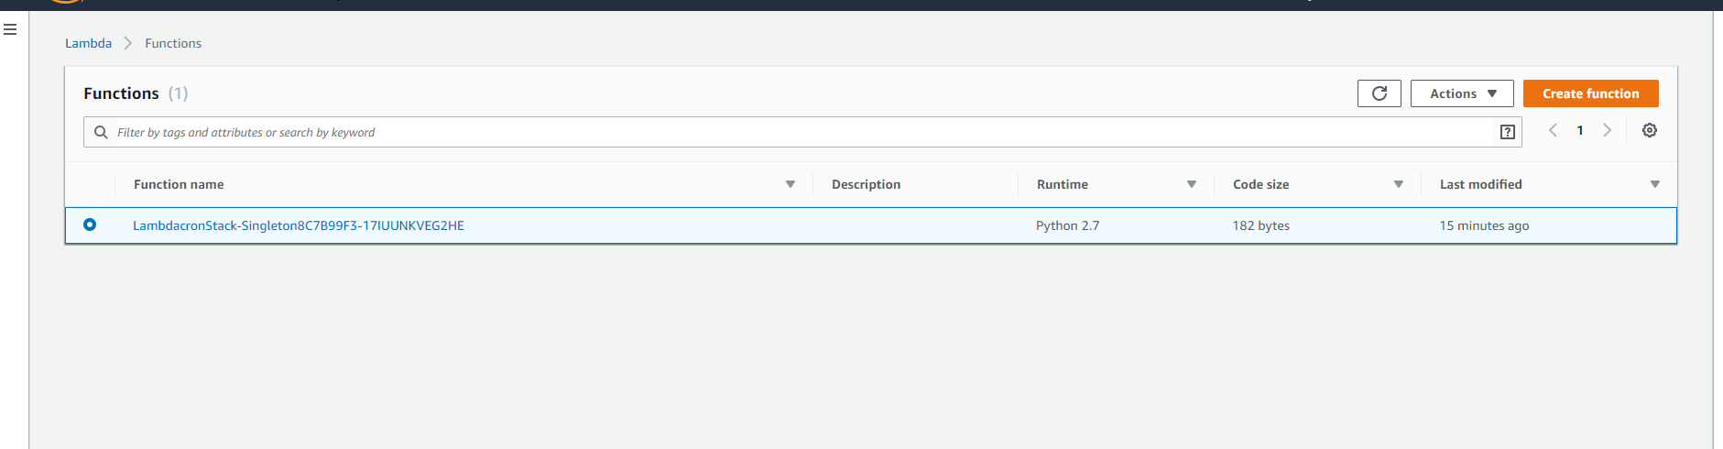The height and width of the screenshot is (449, 1723).
Task: Click the Function name sort arrow
Action: [790, 184]
